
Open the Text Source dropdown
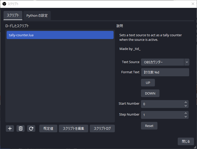click(187, 62)
